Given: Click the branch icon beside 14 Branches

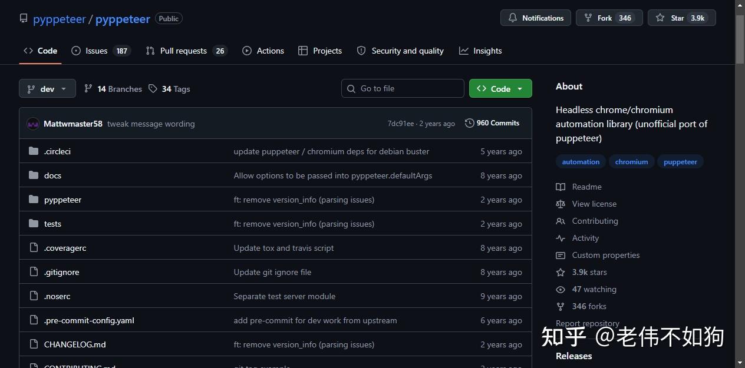Looking at the screenshot, I should coord(88,88).
